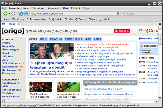
Task: Open sidebar link Időjárás
Action: click(x=8, y=56)
